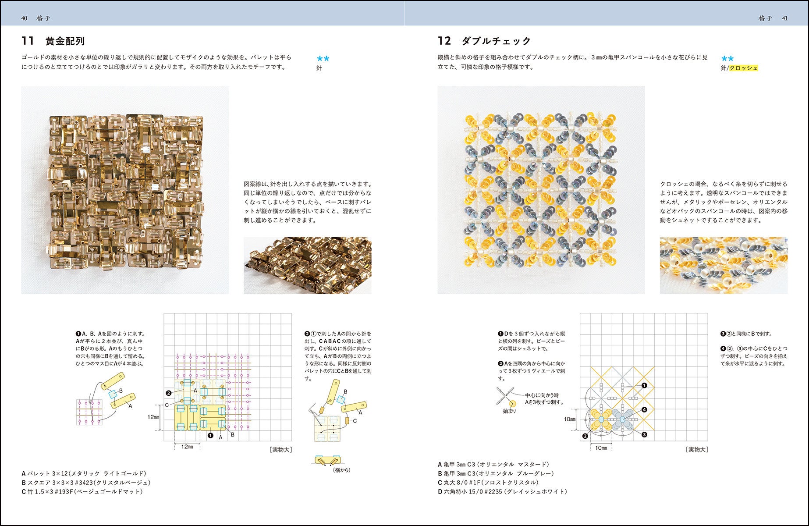809x526 pixels.
Task: Click the close-up gold paillette side photo
Action: 307,265
